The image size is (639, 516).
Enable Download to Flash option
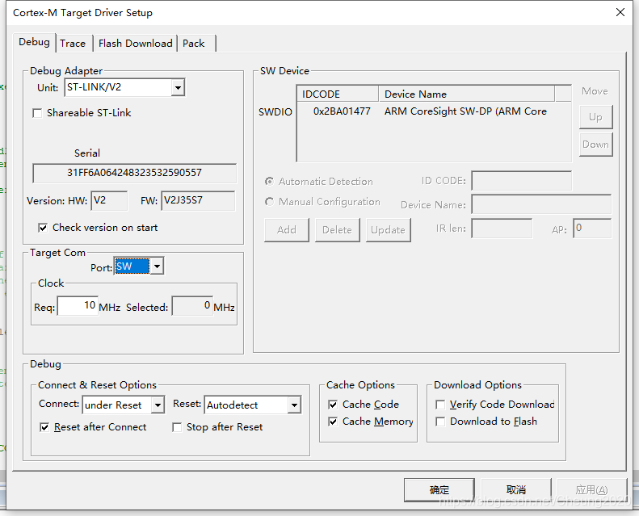(x=440, y=422)
